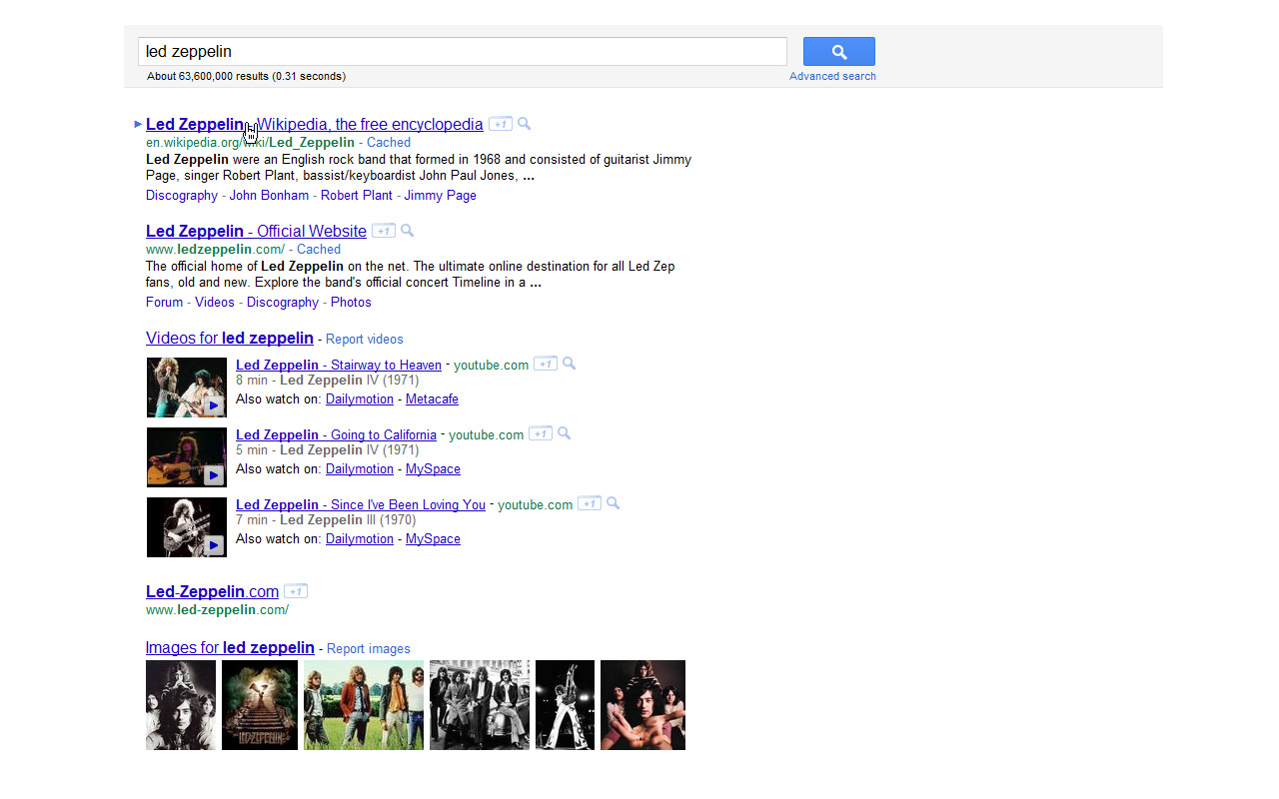Click +1 icon beside the Official Website result
1279x799 pixels.
384,231
